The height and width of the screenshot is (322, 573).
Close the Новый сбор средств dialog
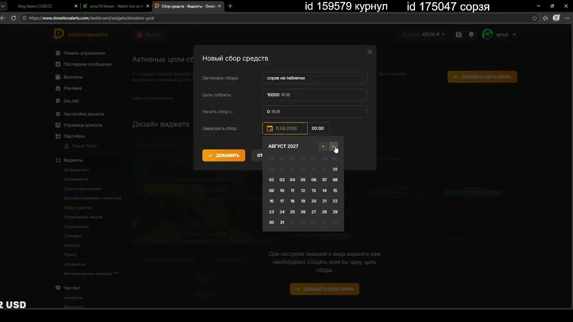[x=370, y=52]
